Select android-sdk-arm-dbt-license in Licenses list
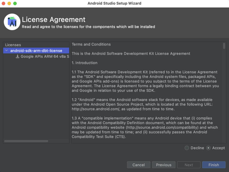Image resolution: width=229 pixels, height=172 pixels. click(x=36, y=50)
